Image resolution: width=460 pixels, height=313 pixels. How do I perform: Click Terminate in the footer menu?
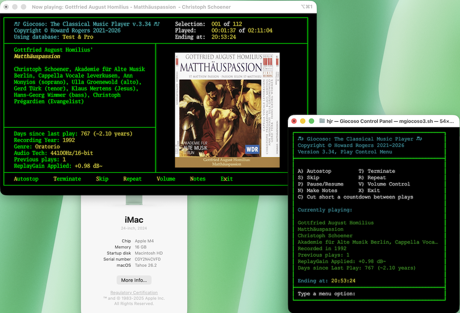pyautogui.click(x=67, y=178)
